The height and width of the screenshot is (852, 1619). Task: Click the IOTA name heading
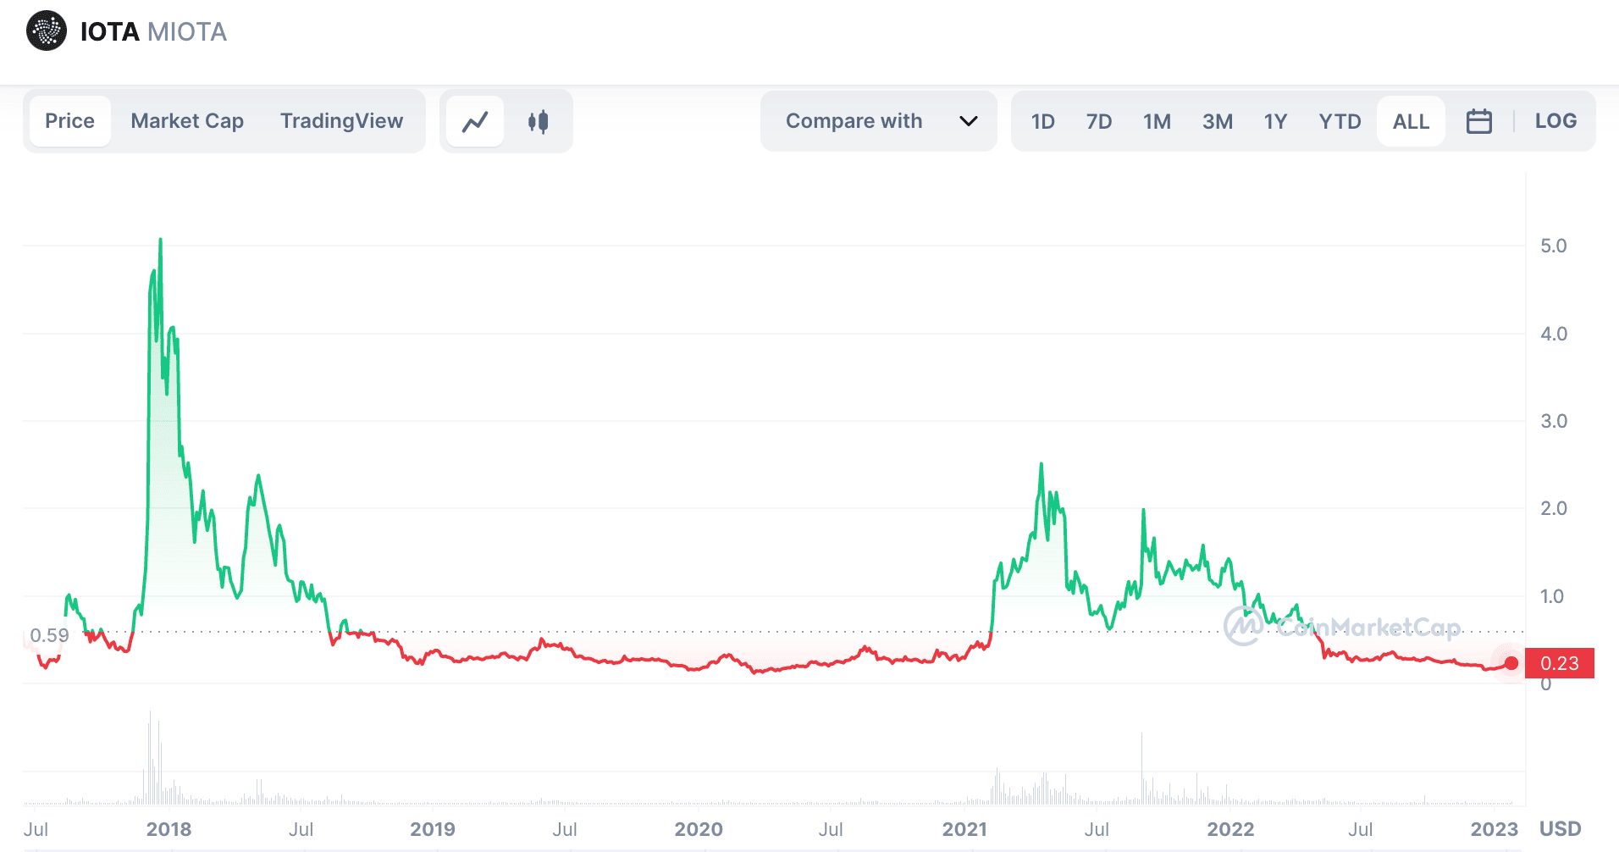tap(109, 32)
